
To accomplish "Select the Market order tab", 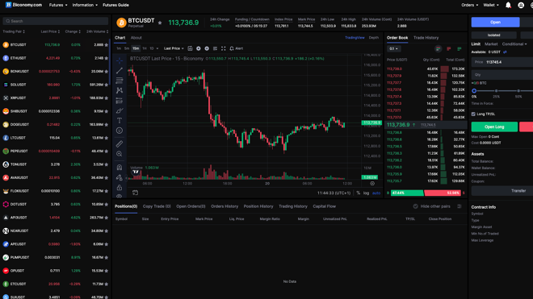I will pyautogui.click(x=491, y=44).
